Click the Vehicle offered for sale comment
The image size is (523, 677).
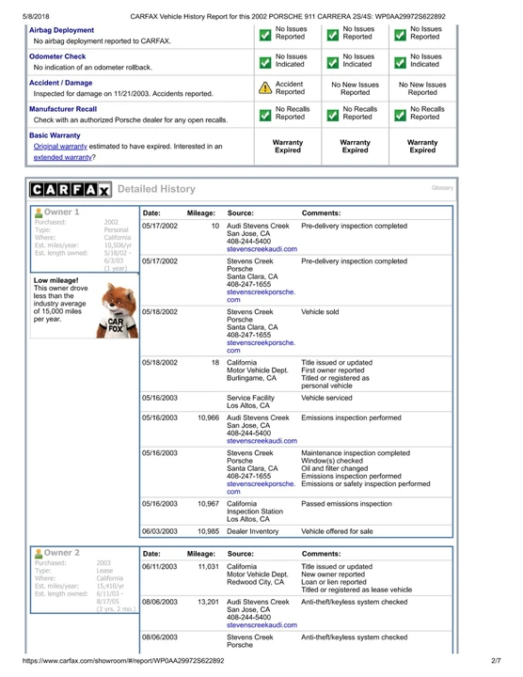[337, 531]
